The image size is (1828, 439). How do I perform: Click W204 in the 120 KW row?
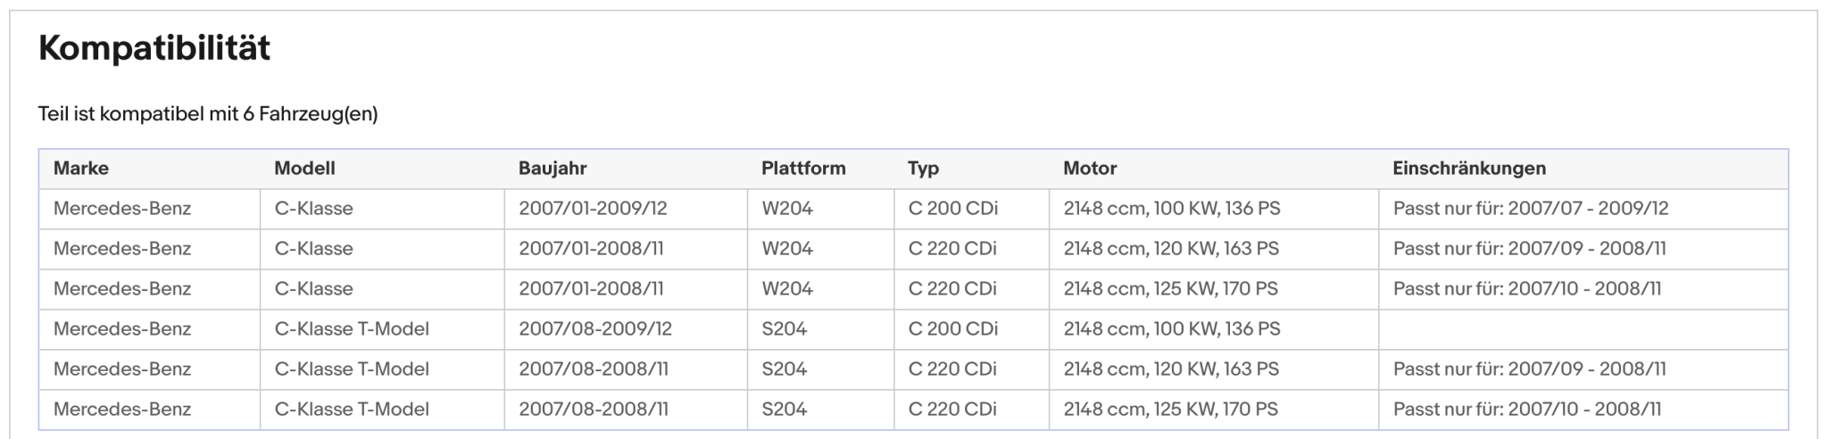[x=787, y=249]
